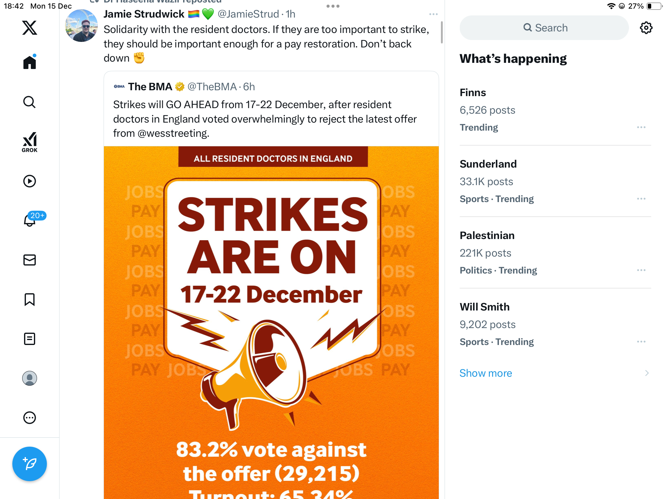The height and width of the screenshot is (499, 666).
Task: Open the Sunderland trending topic
Action: tap(488, 164)
